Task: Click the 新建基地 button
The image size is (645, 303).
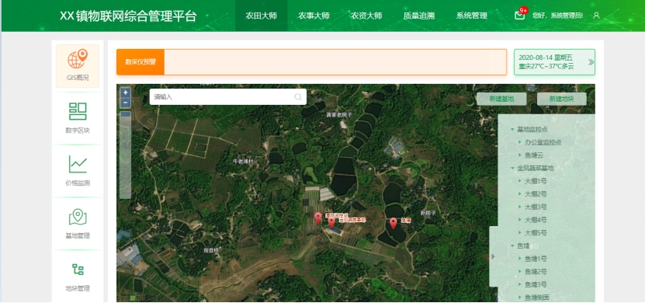Action: [x=501, y=99]
